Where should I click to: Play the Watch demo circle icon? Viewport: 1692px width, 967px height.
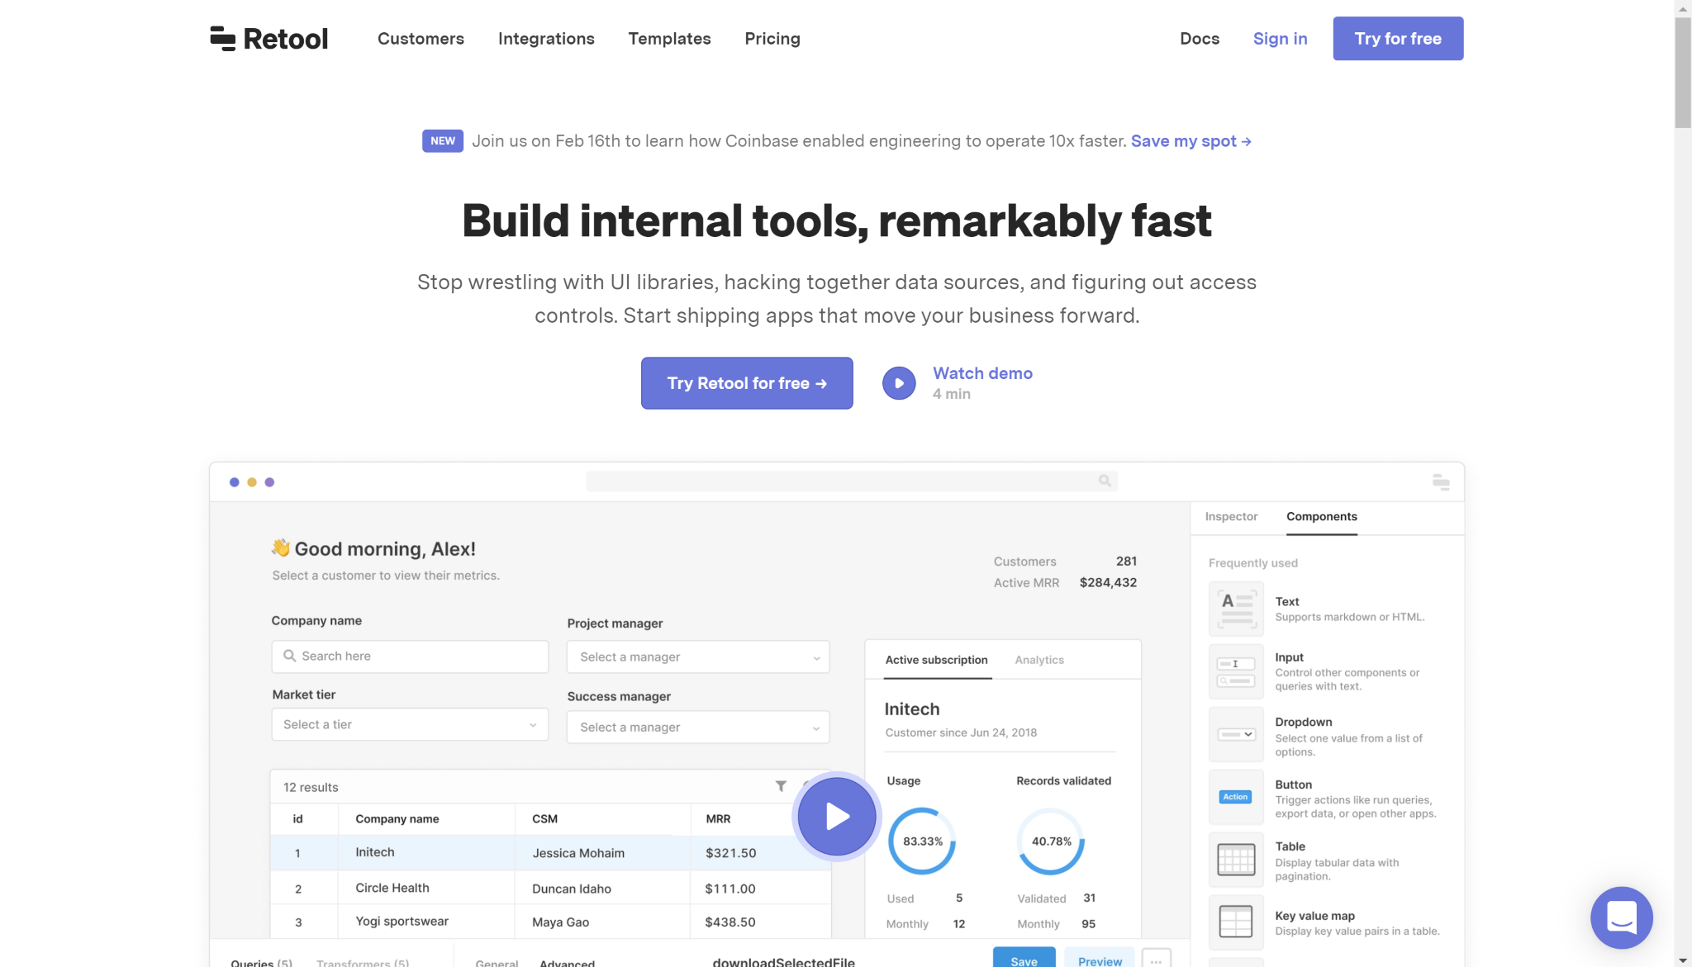tap(899, 383)
